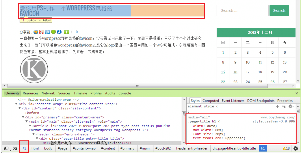Toggle element state icon in Styles pane
The image size is (301, 153).
[x=284, y=106]
